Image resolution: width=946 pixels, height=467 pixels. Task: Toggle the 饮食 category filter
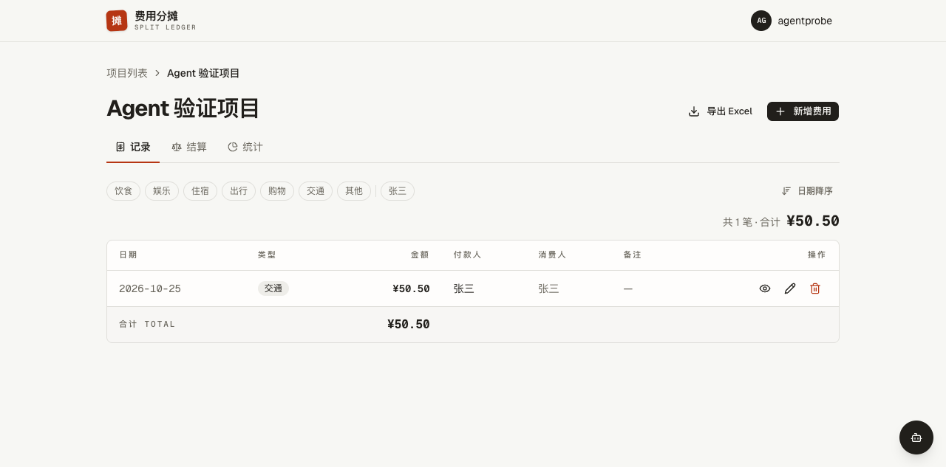click(x=123, y=191)
